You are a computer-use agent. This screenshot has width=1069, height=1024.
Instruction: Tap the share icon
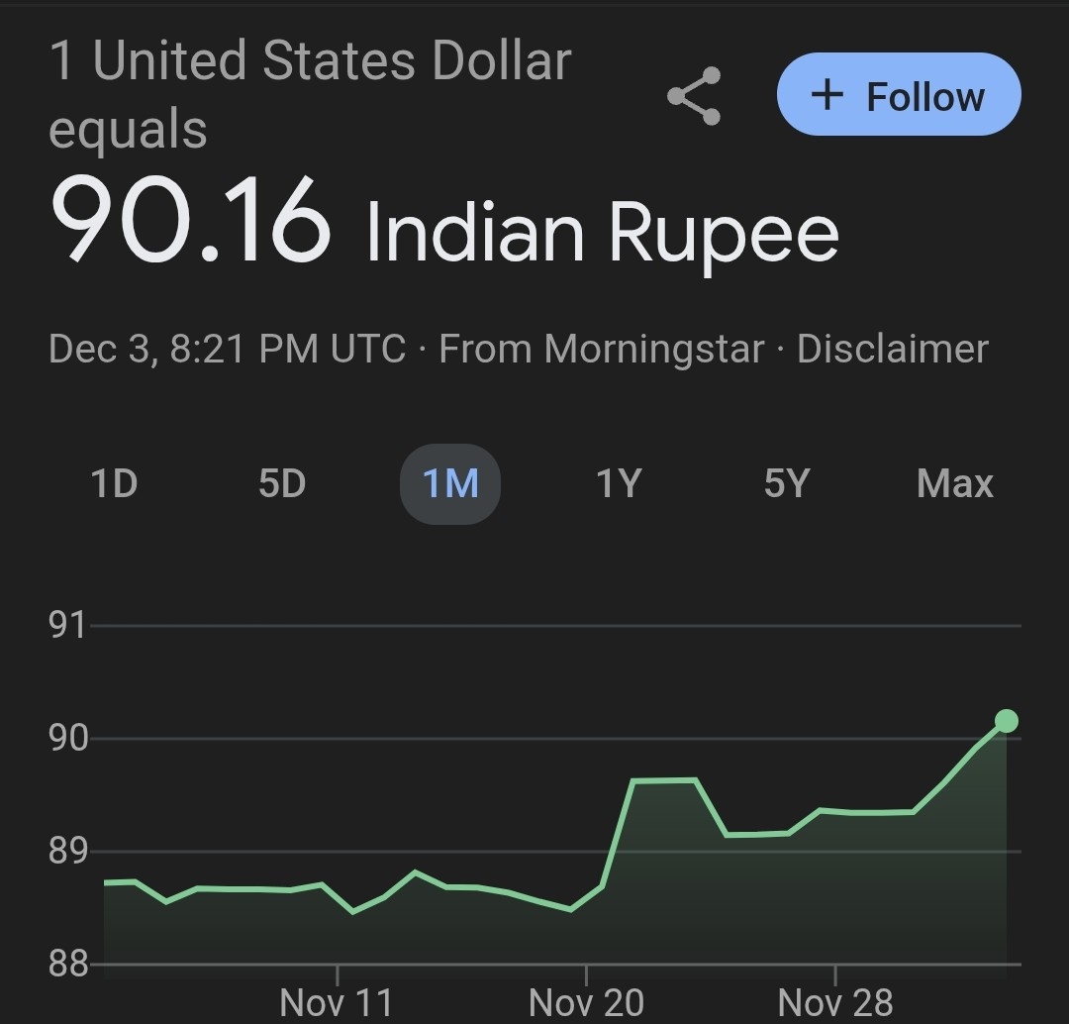click(694, 96)
